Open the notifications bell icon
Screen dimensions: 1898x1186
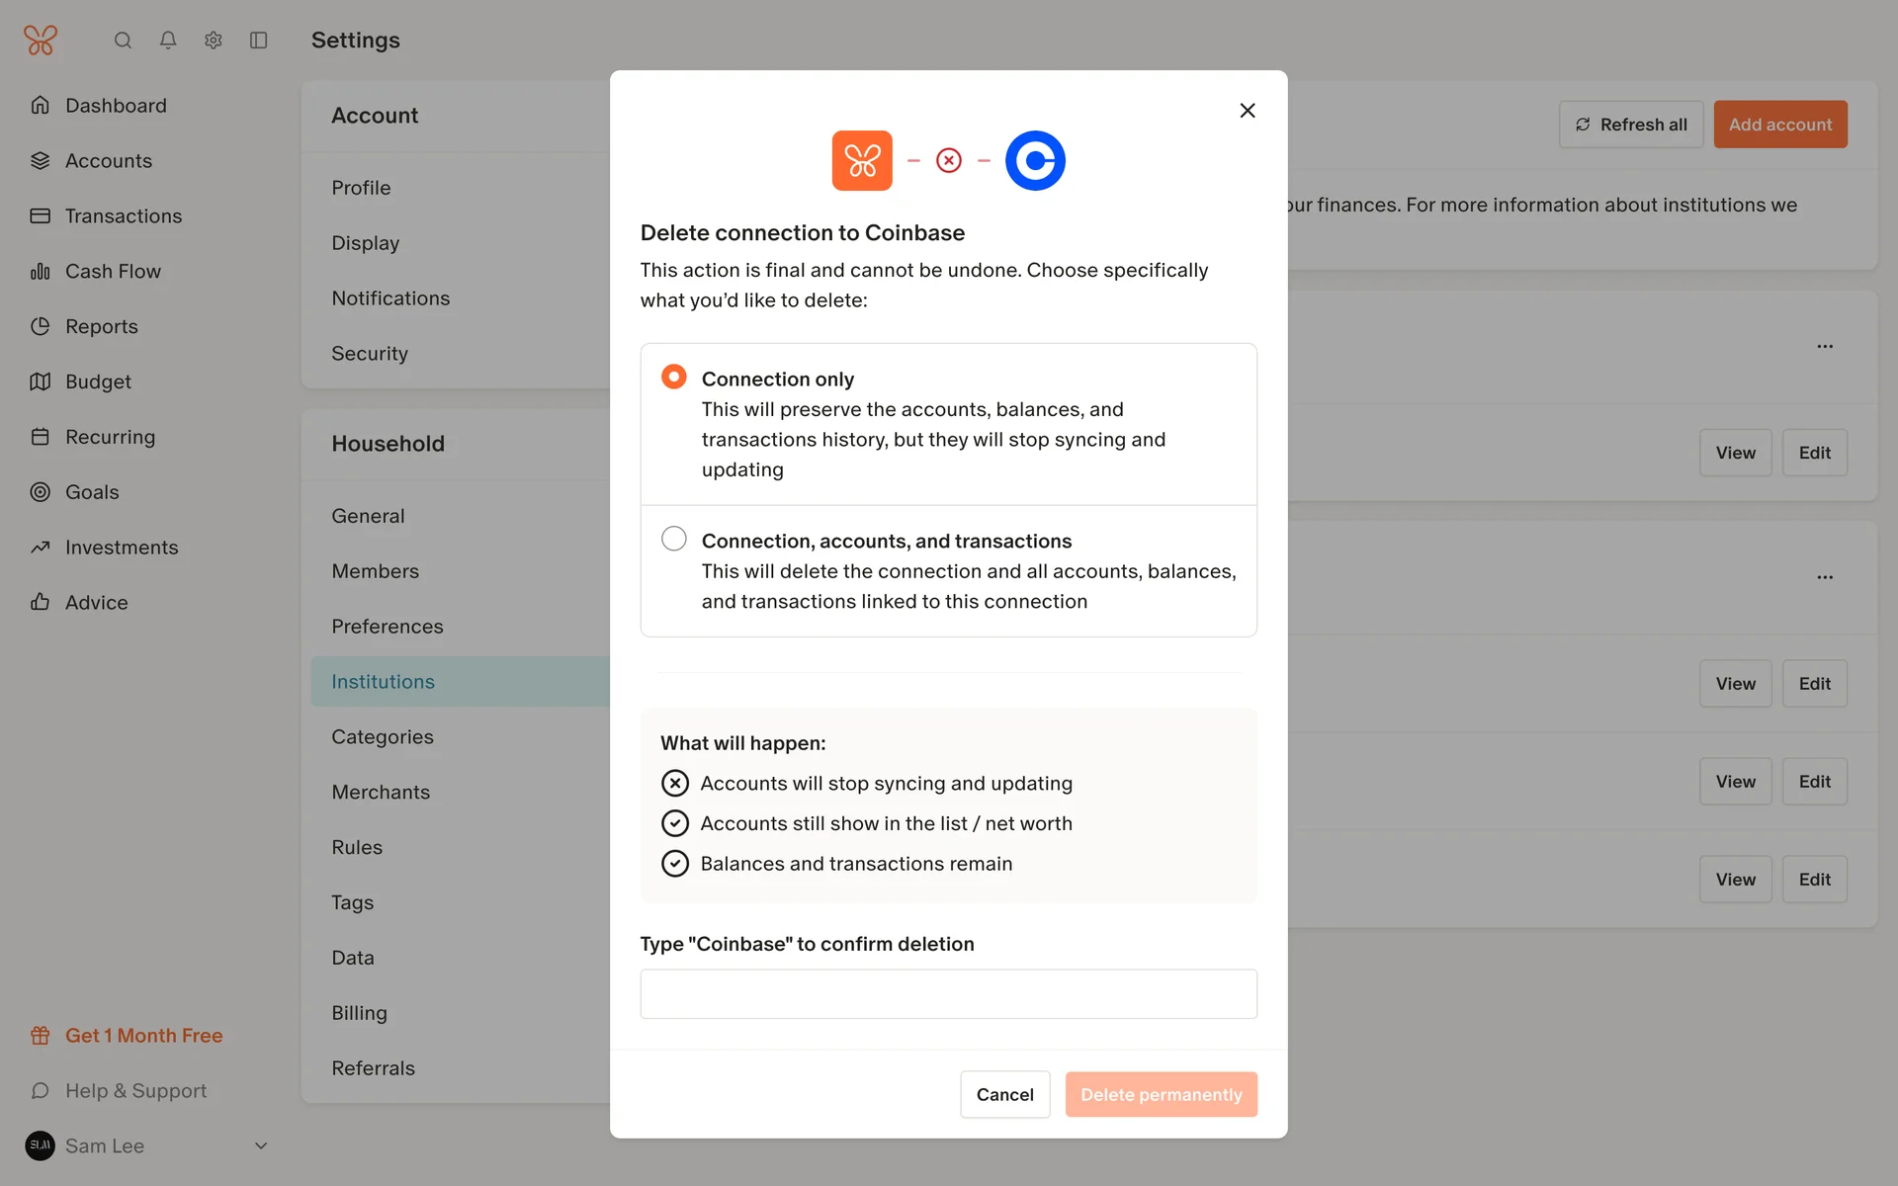168,41
